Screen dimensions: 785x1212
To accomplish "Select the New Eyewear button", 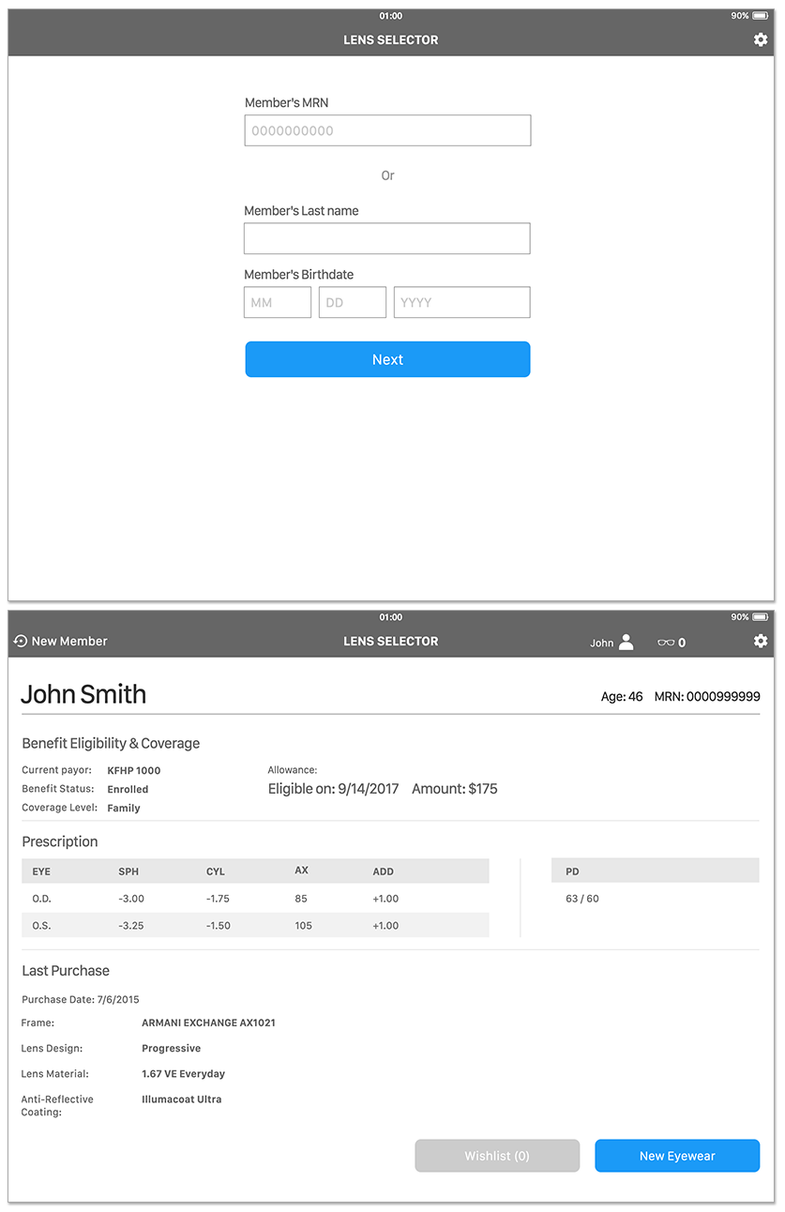I will pyautogui.click(x=676, y=1155).
